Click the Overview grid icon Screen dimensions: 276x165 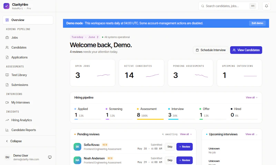tap(7, 20)
